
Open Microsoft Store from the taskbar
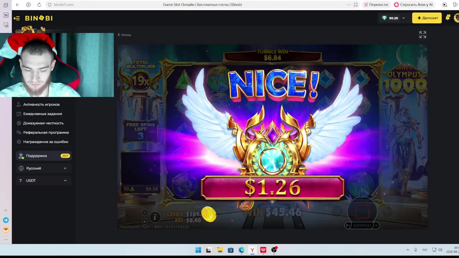point(231,250)
